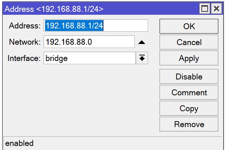Click the Interface combo box showing bridge
Image resolution: width=225 pixels, height=150 pixels.
pos(89,58)
